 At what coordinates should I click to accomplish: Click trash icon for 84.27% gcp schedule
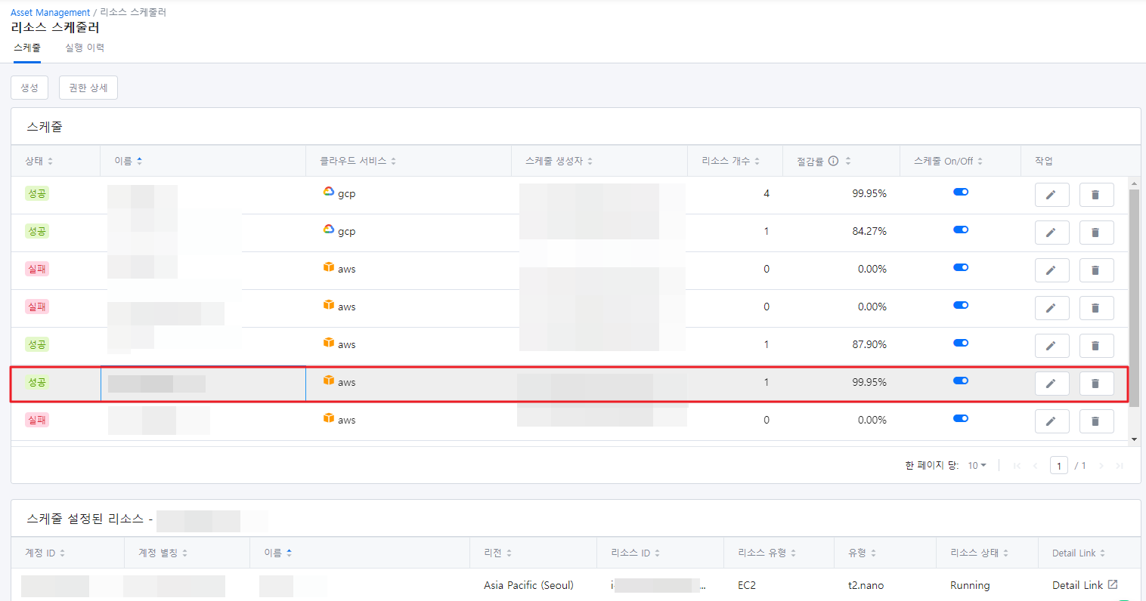pyautogui.click(x=1096, y=233)
